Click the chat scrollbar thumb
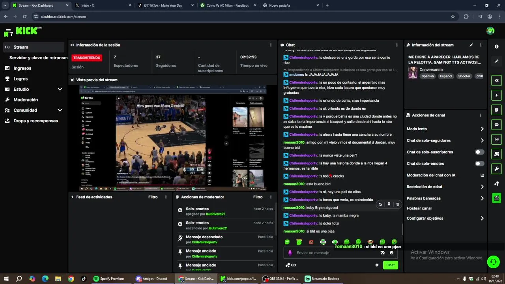Viewport: 505px width, 284px height. [x=402, y=228]
